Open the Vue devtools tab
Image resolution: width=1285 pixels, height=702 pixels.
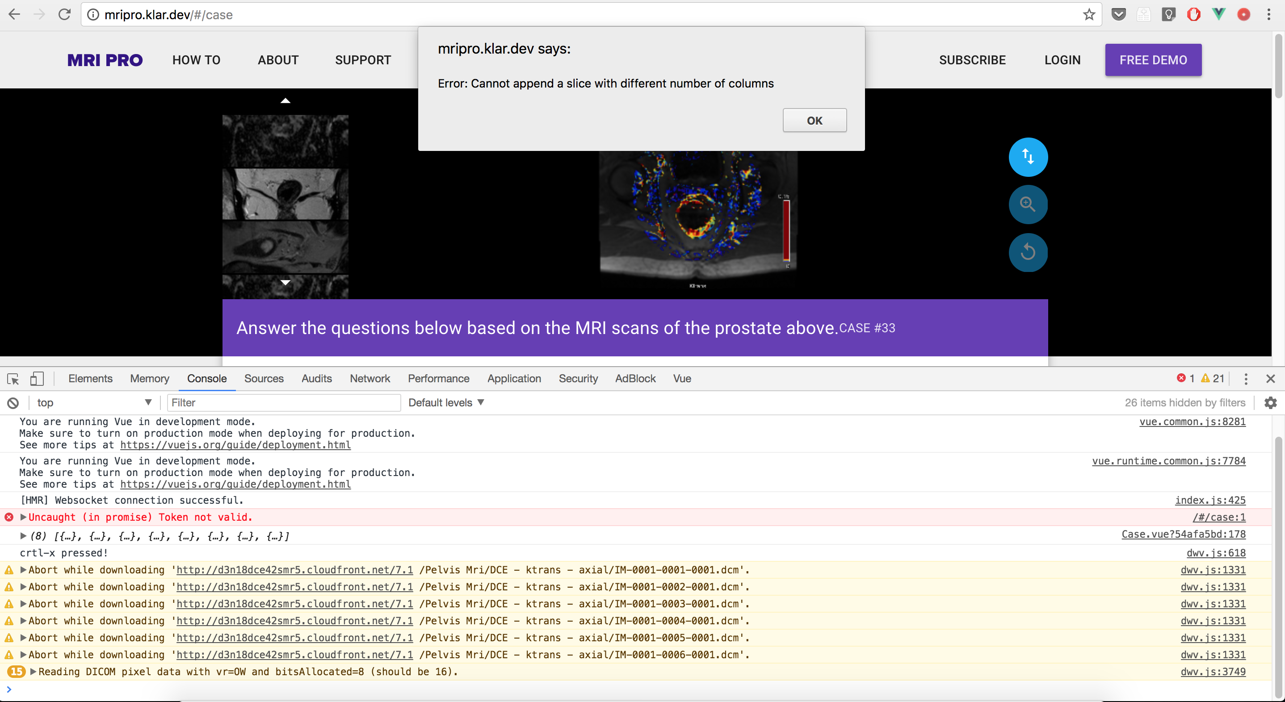(x=682, y=378)
